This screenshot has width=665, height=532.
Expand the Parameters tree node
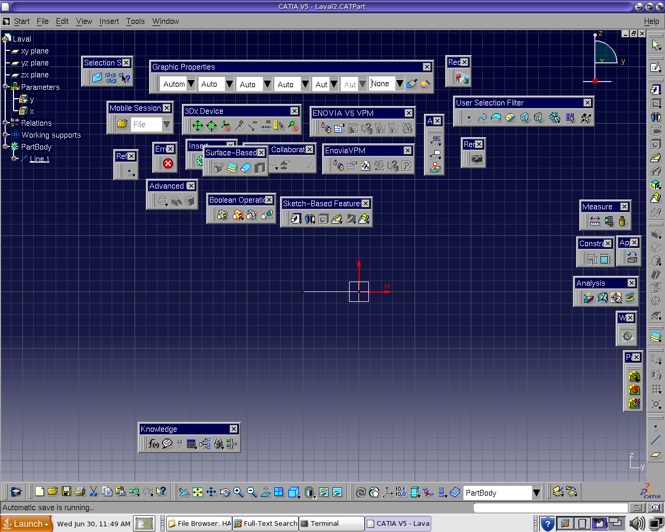point(6,87)
